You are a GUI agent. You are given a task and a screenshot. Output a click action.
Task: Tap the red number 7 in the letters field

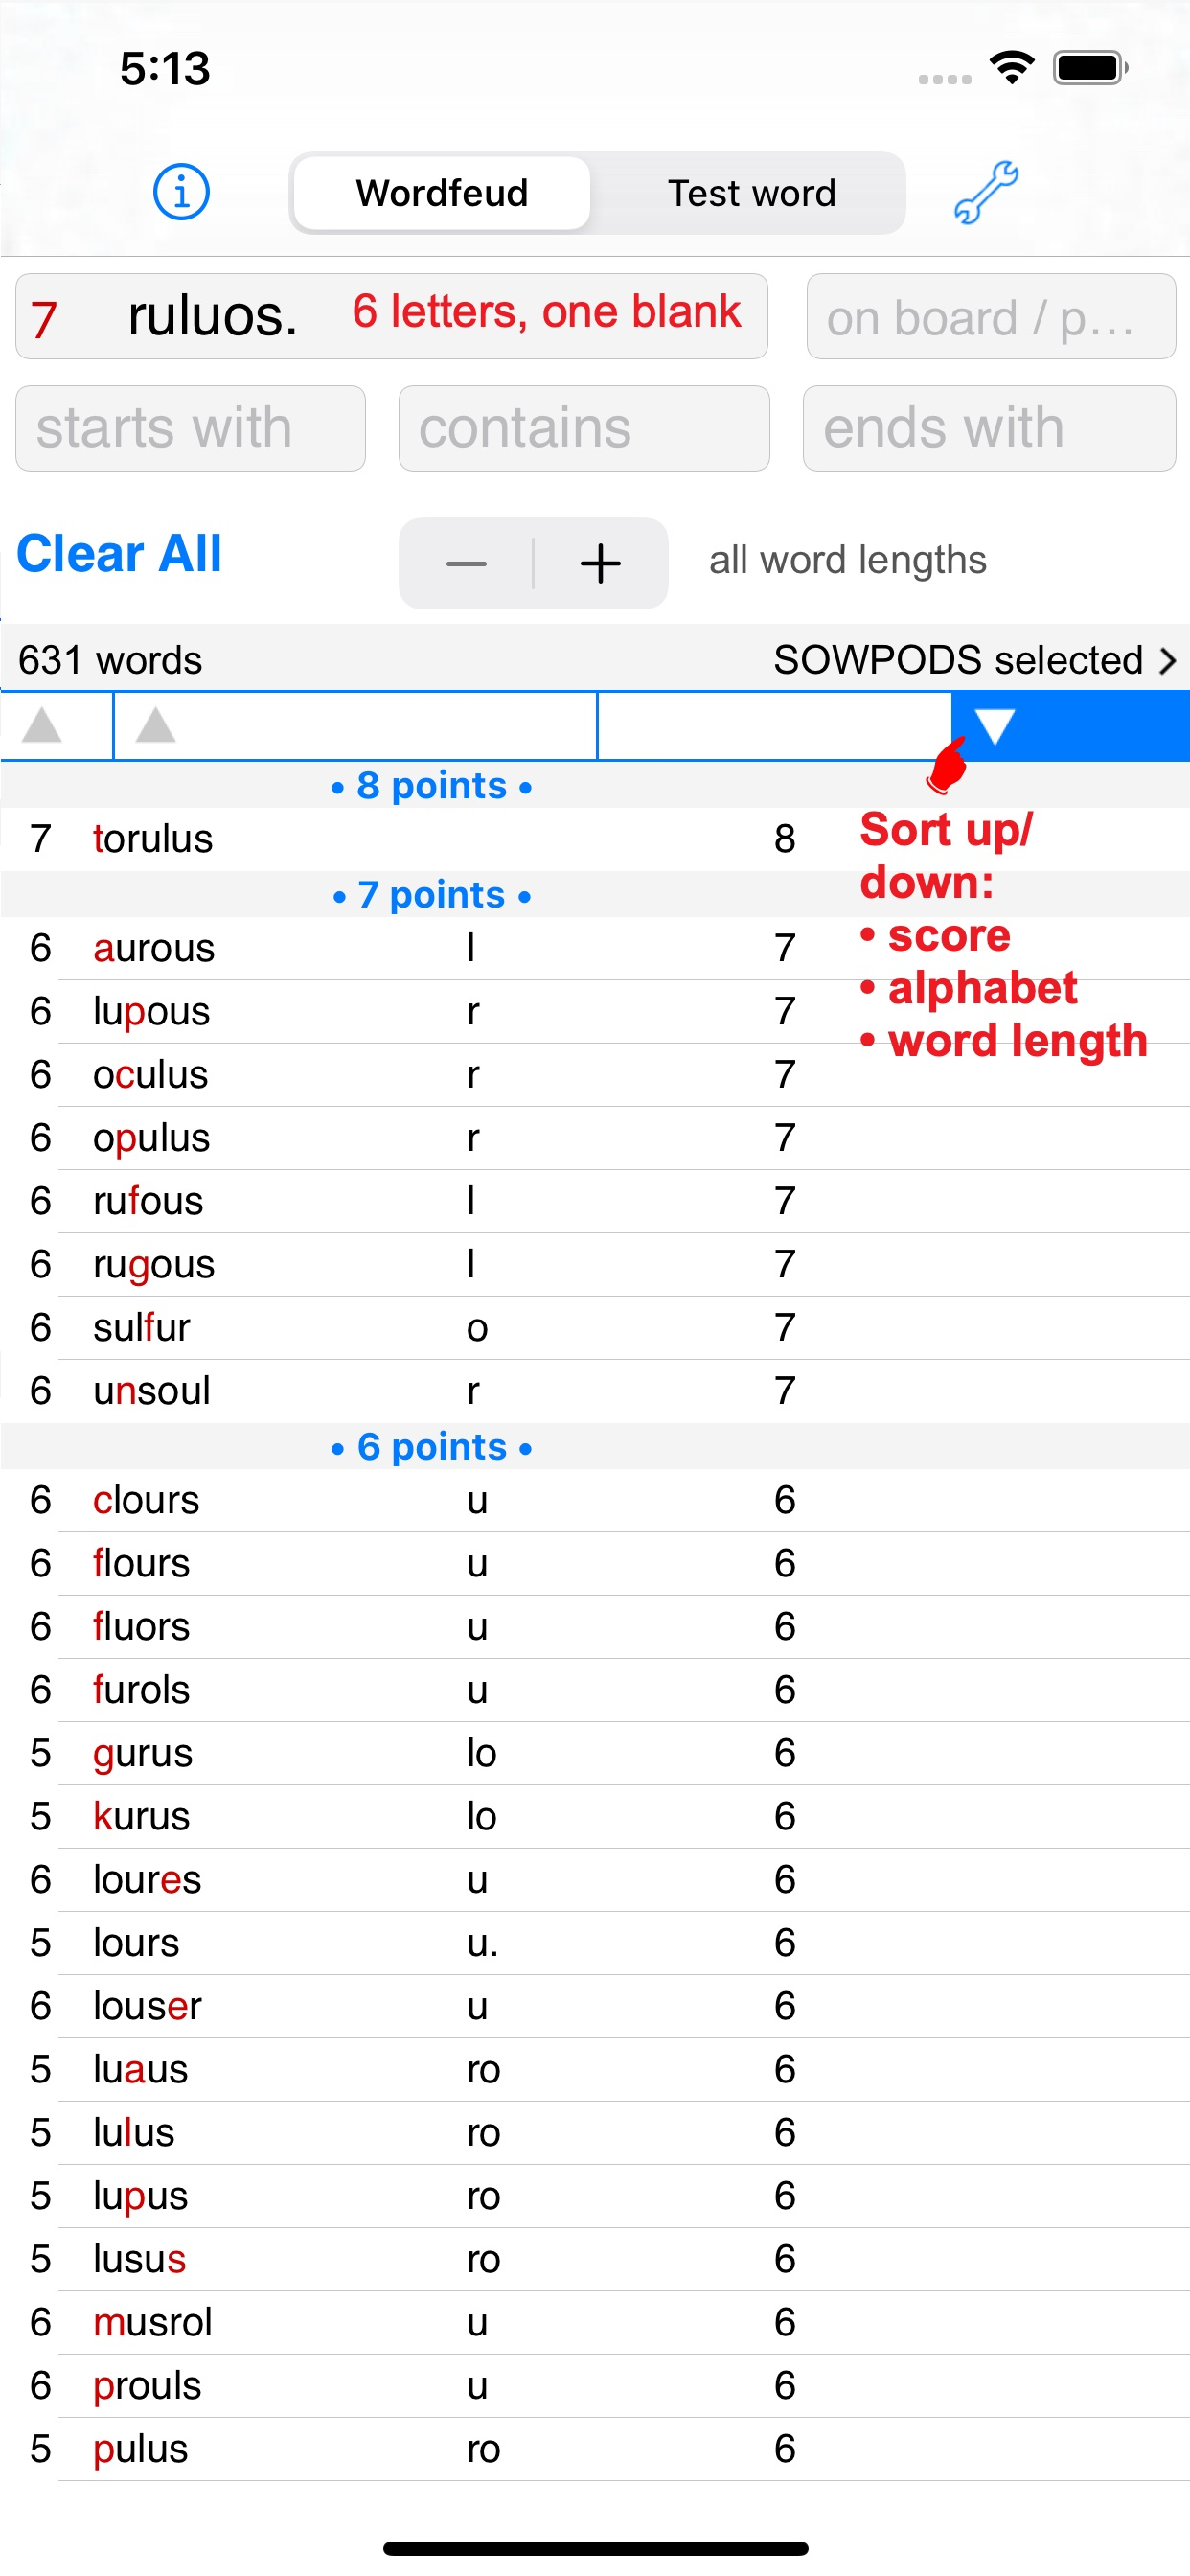(x=44, y=320)
